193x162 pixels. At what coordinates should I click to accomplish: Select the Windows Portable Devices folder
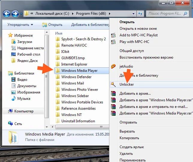(x=79, y=102)
